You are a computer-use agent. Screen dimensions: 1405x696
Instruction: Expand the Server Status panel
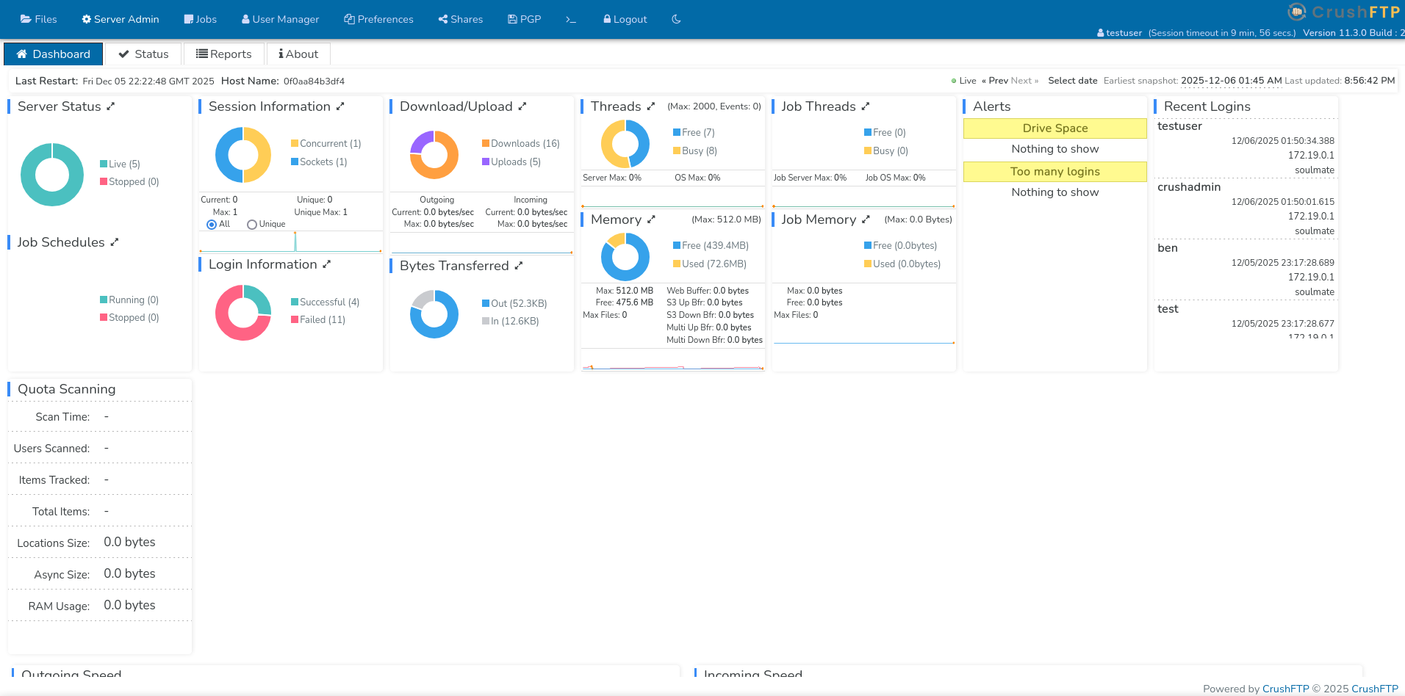tap(111, 106)
